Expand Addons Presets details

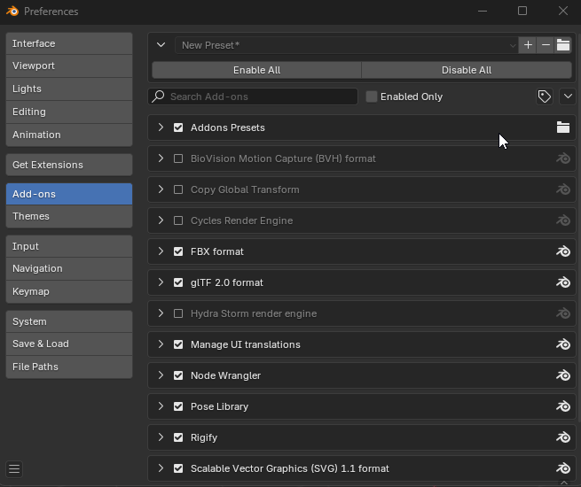161,128
